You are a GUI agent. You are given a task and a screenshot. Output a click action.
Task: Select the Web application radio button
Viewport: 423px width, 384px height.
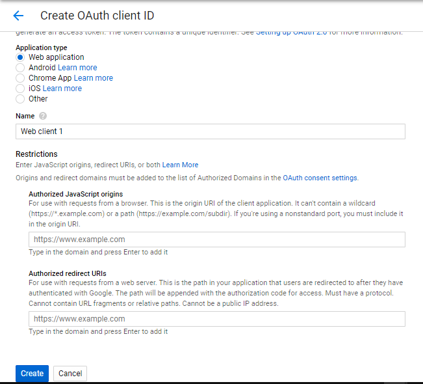(x=20, y=57)
